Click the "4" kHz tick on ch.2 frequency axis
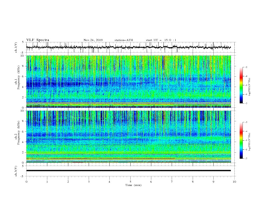Viewport: 264px width, 204px height. point(23,142)
